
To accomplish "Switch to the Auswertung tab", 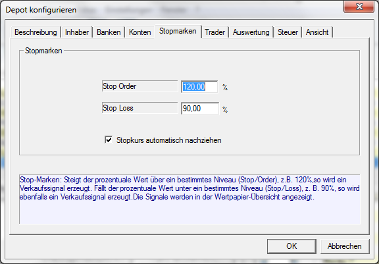I will click(251, 32).
